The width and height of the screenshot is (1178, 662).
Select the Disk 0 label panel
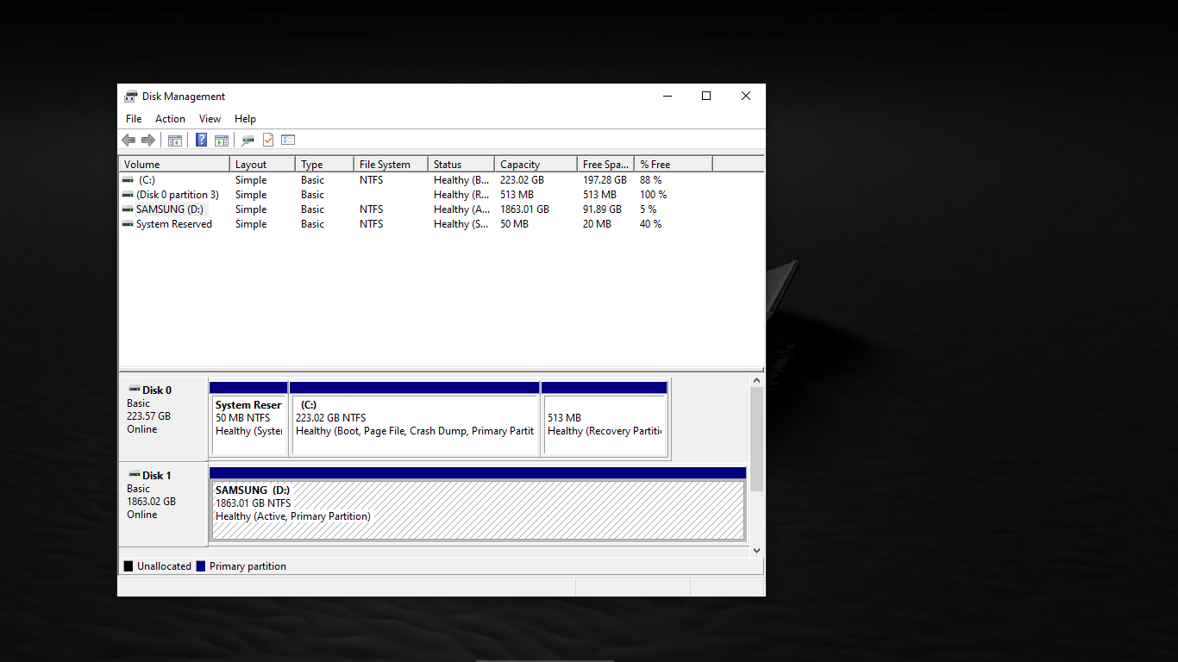163,418
